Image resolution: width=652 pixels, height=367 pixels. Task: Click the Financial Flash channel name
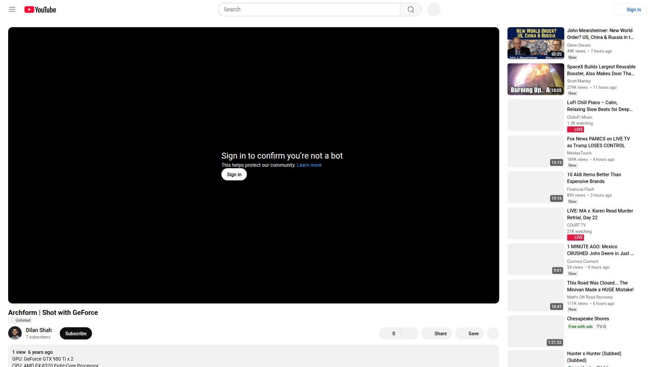coord(580,189)
